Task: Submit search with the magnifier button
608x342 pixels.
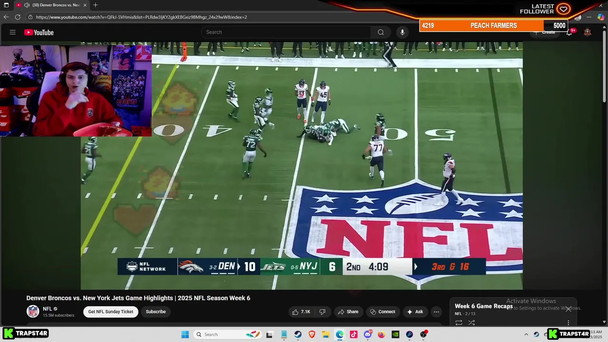Action: pyautogui.click(x=380, y=32)
